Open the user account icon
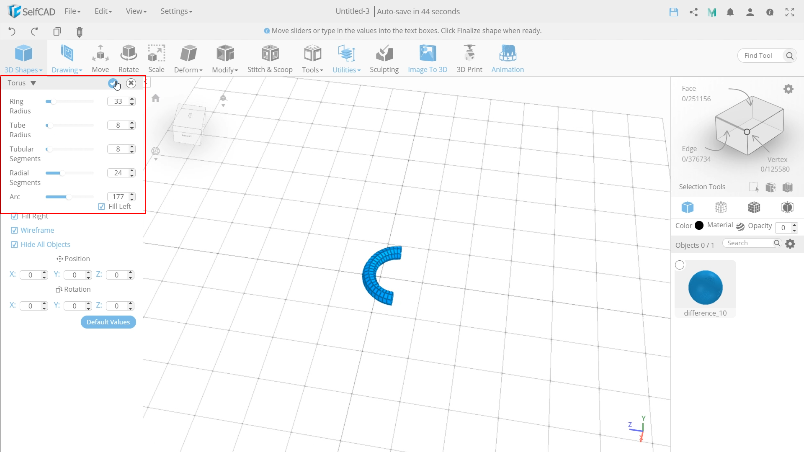Viewport: 804px width, 452px height. click(x=750, y=12)
